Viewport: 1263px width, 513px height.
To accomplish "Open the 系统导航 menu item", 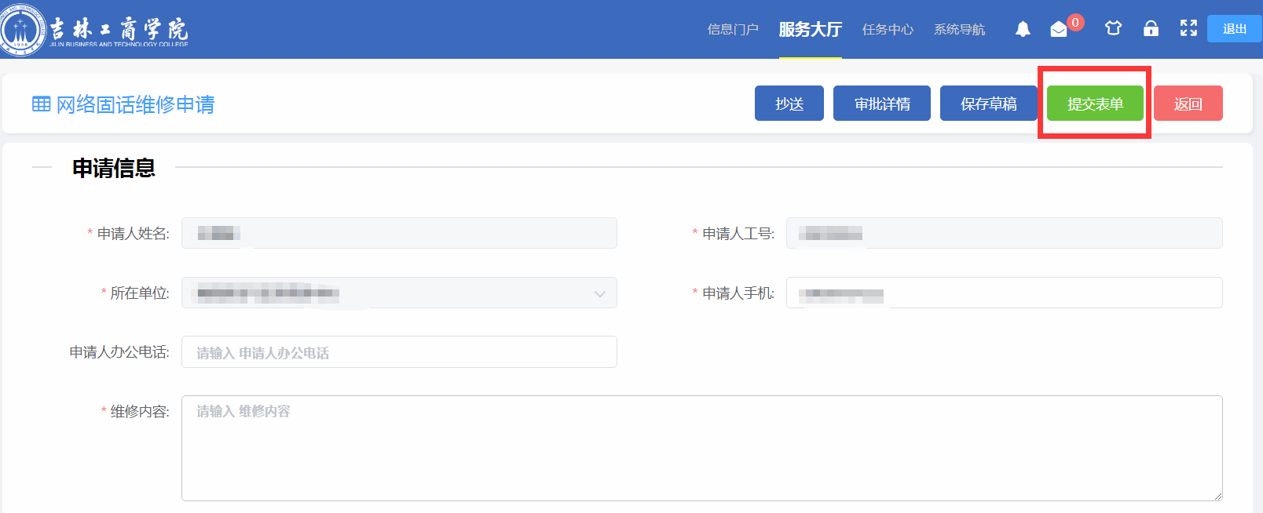I will pos(959,29).
